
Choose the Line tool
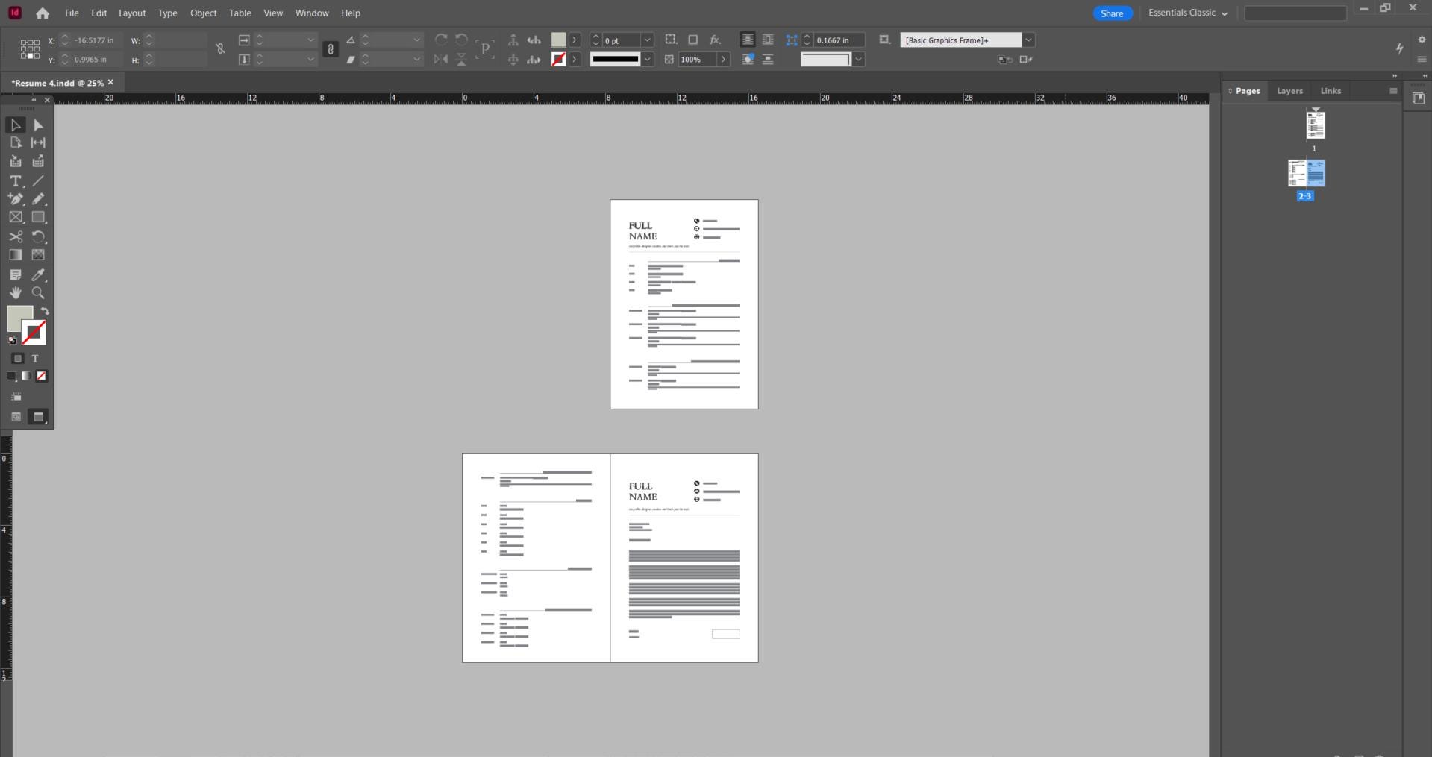point(38,180)
